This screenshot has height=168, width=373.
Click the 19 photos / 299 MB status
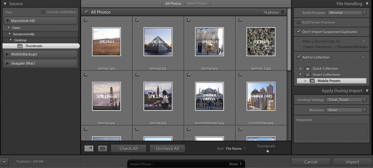pyautogui.click(x=30, y=161)
